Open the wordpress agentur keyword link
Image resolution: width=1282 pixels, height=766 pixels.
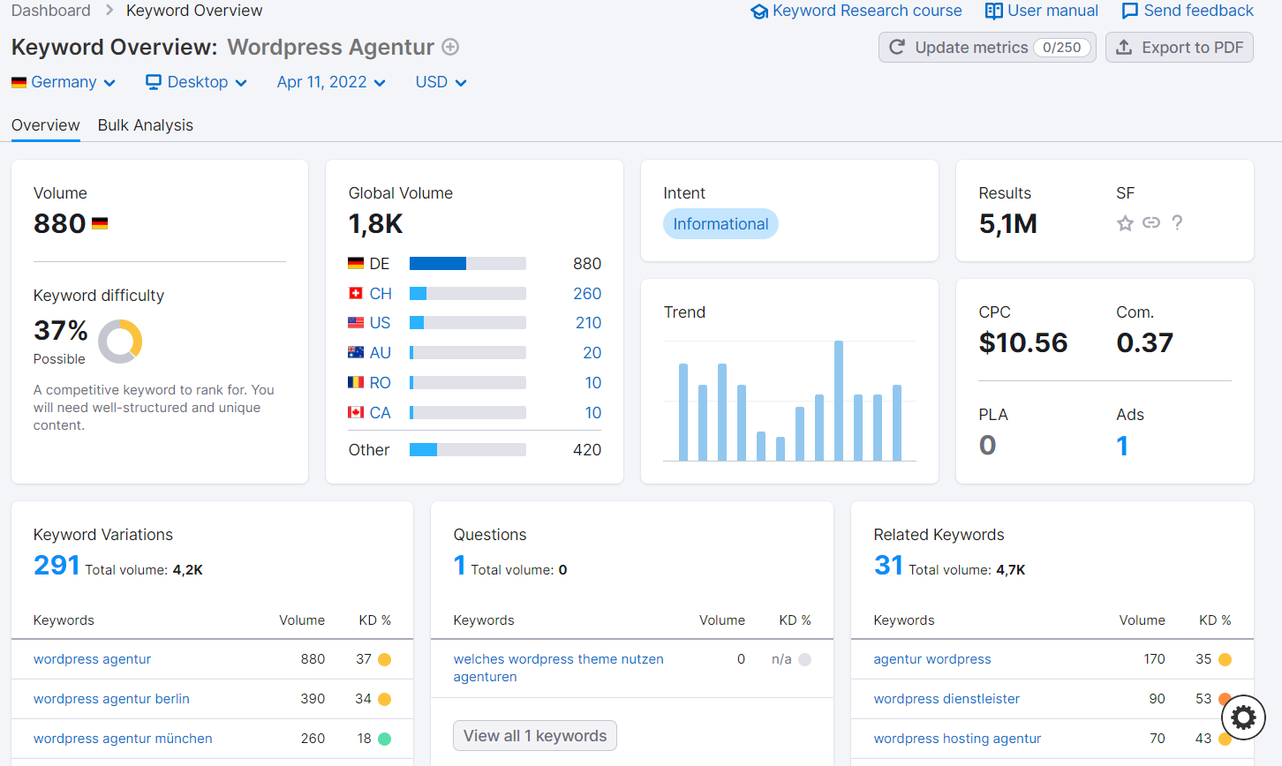point(92,659)
